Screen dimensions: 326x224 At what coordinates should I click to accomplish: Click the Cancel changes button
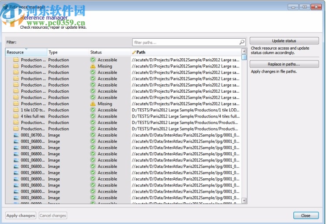53,215
